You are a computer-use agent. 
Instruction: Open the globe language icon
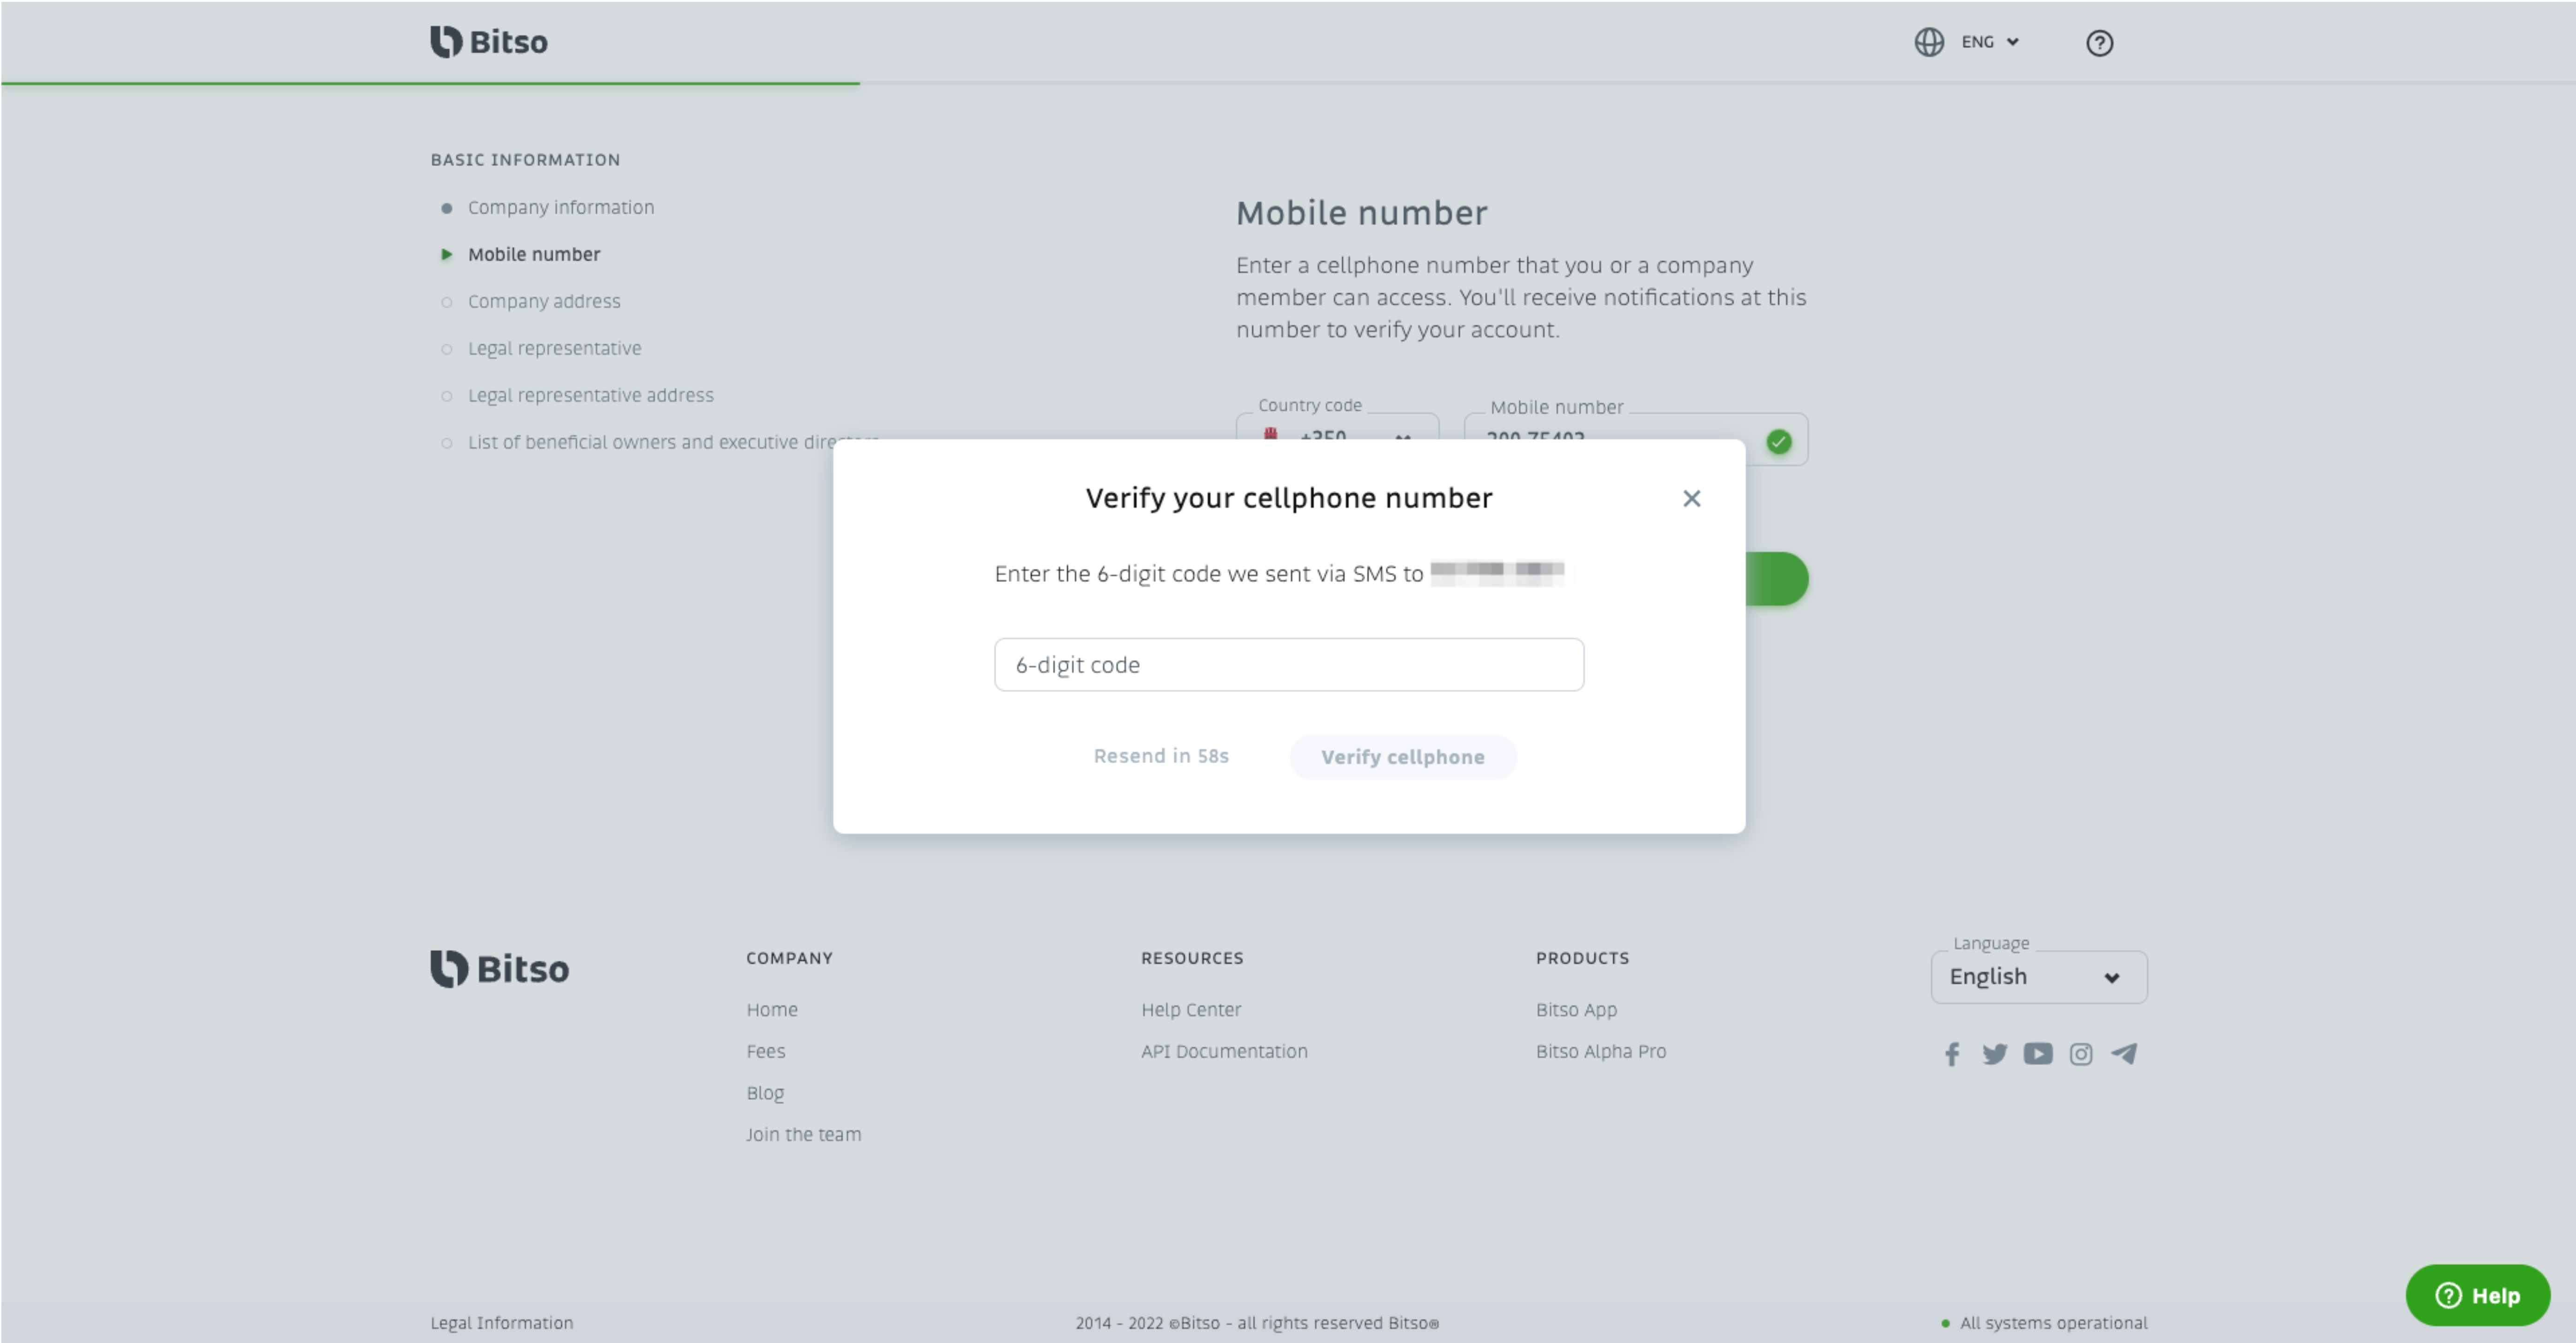pos(1929,42)
